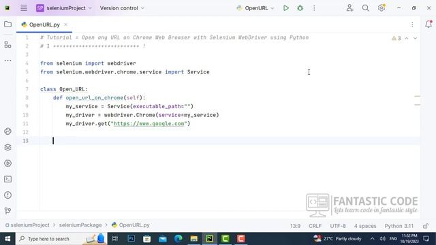Click inside the executable_path empty string

point(187,106)
